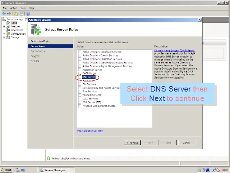Image resolution: width=230 pixels, height=173 pixels.
Task: Click the Diagnostics icon in the tree
Action: pyautogui.click(x=8, y=30)
